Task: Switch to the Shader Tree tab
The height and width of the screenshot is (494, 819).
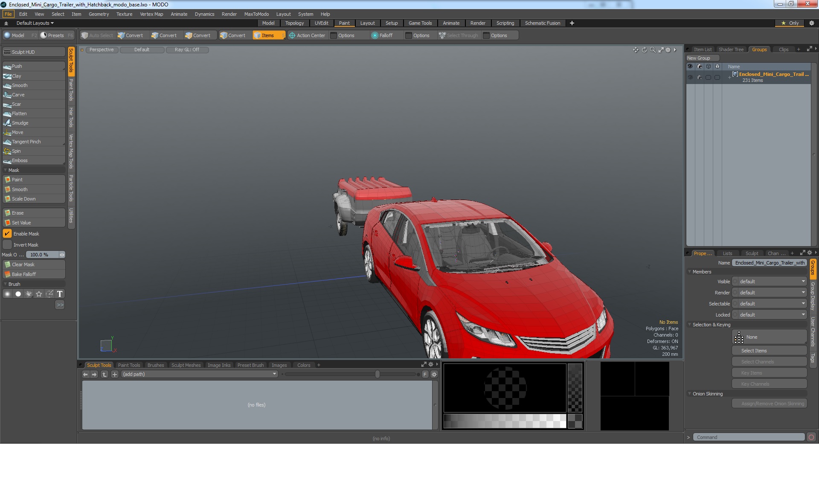Action: [731, 49]
